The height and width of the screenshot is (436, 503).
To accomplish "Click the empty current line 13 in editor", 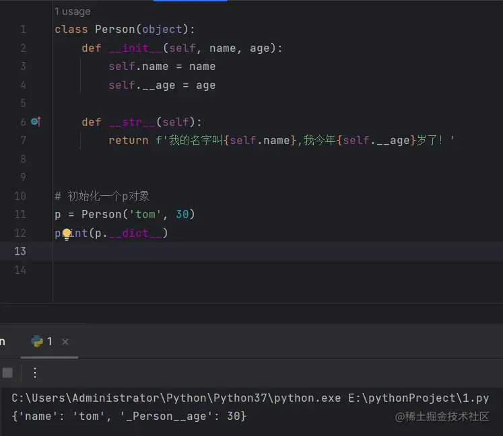I will click(x=278, y=251).
